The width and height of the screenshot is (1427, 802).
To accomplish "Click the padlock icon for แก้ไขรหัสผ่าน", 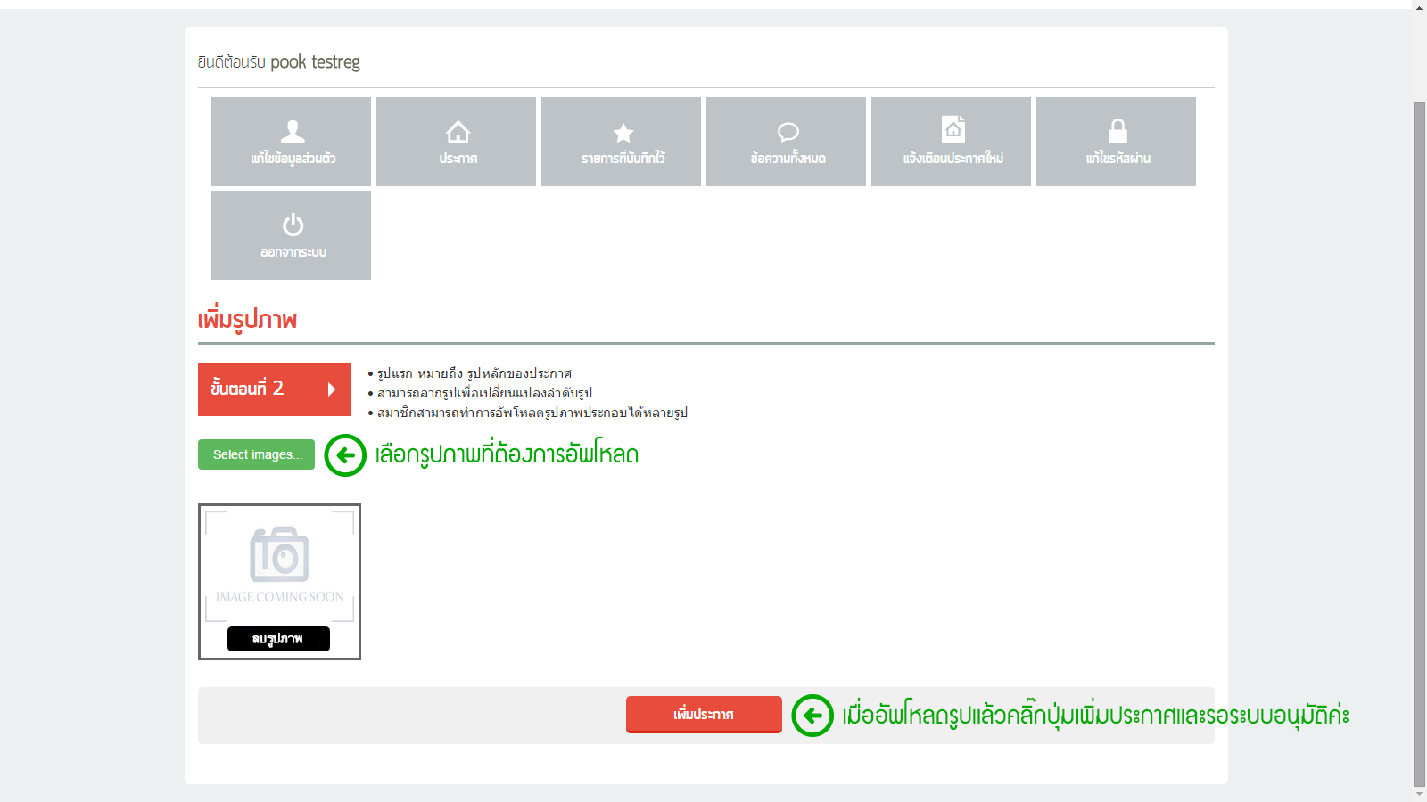I will tap(1118, 132).
